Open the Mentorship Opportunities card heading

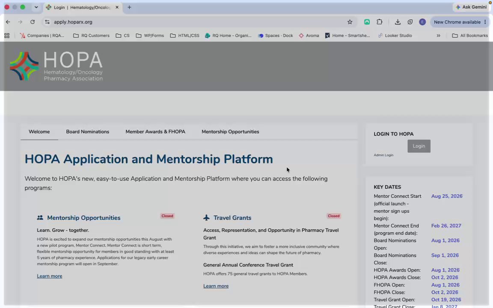point(83,218)
